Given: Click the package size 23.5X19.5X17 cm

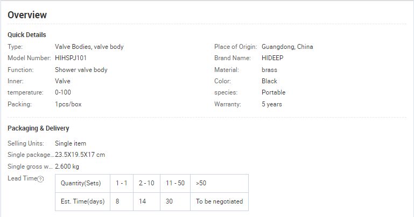Looking at the screenshot, I should pyautogui.click(x=80, y=155).
